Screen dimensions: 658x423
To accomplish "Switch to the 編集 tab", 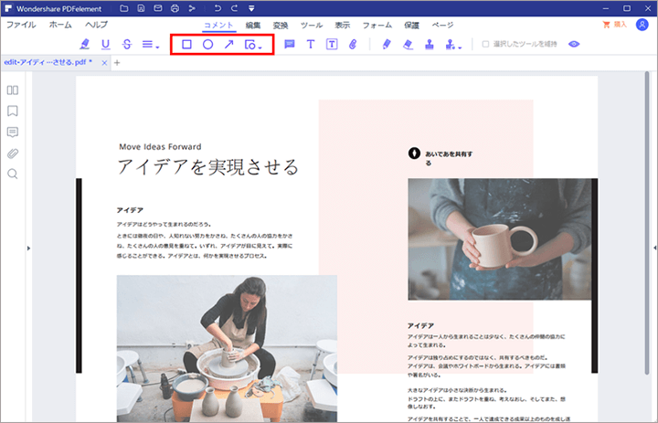I will click(x=253, y=26).
